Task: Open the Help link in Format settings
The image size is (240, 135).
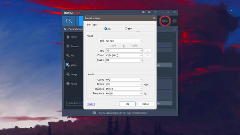Action: (x=91, y=104)
